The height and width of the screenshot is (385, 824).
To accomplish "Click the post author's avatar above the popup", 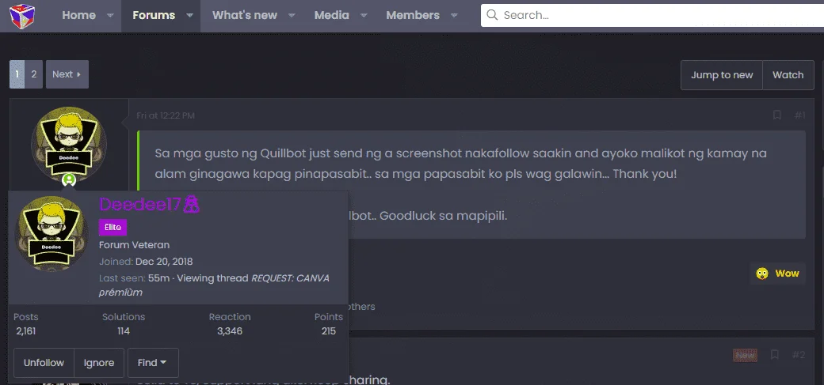I will tap(69, 144).
